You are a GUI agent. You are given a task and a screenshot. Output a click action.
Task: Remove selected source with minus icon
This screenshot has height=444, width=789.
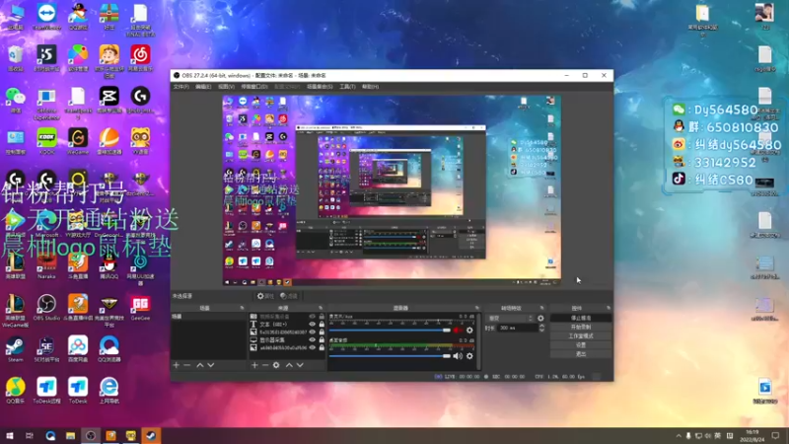click(x=265, y=365)
